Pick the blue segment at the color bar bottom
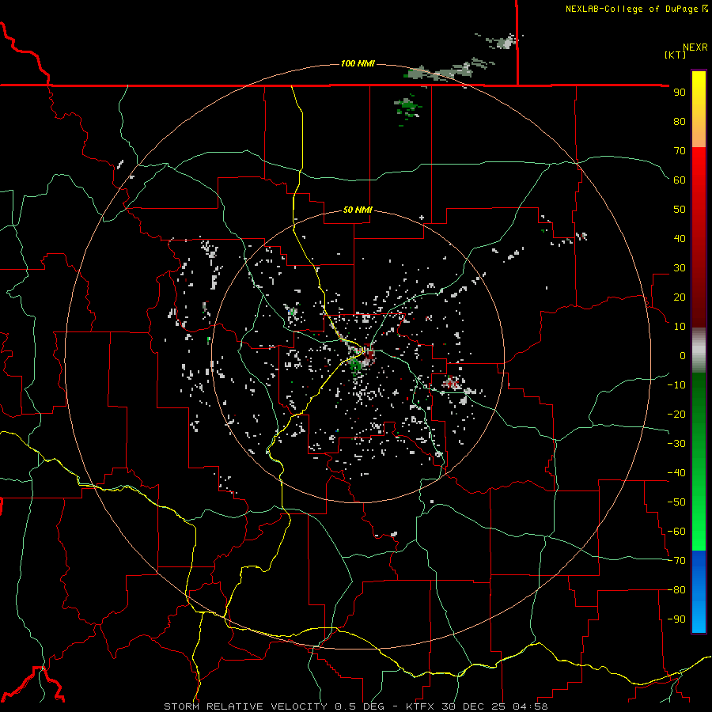 pos(699,592)
